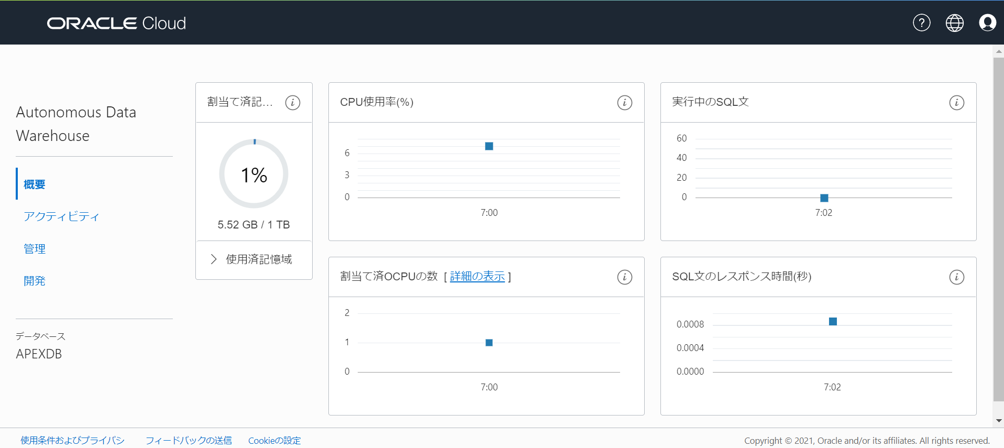Image resolution: width=1004 pixels, height=448 pixels.
Task: Click the vertical scrollbar thumb
Action: click(x=999, y=229)
